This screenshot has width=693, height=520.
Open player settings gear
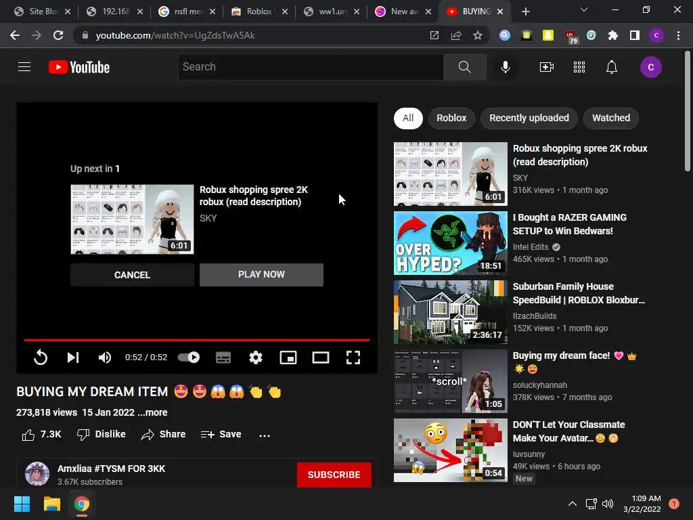click(256, 357)
